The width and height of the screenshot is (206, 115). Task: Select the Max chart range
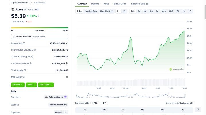coord(164,11)
